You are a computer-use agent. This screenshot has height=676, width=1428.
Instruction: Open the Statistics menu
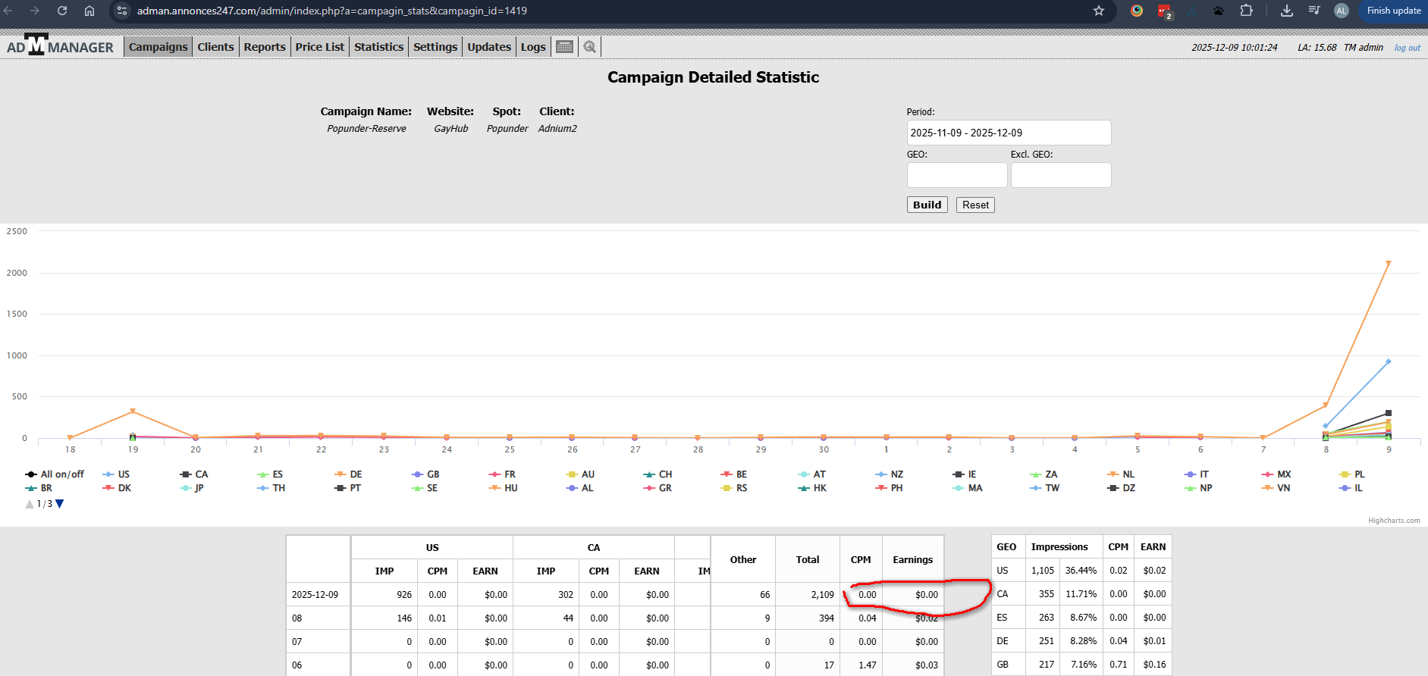point(378,47)
